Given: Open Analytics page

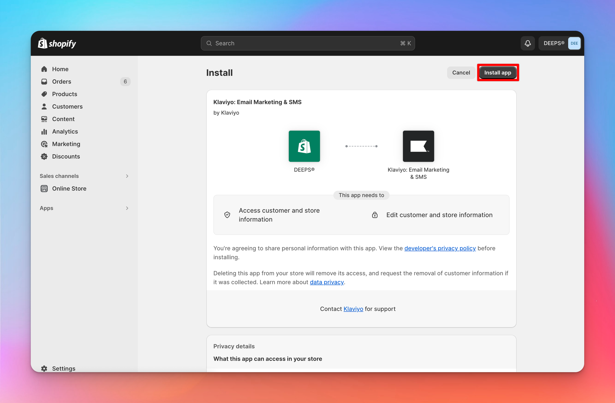Looking at the screenshot, I should click(x=65, y=131).
